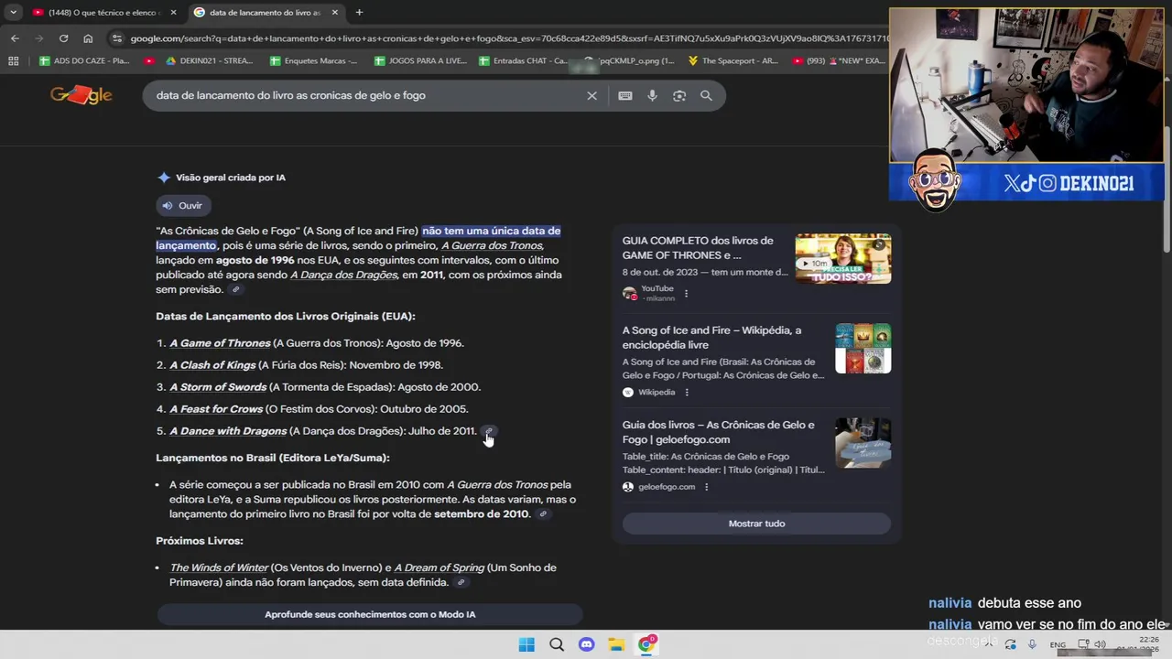1172x659 pixels.
Task: Click the Chrome taskbar icon
Action: 647,644
